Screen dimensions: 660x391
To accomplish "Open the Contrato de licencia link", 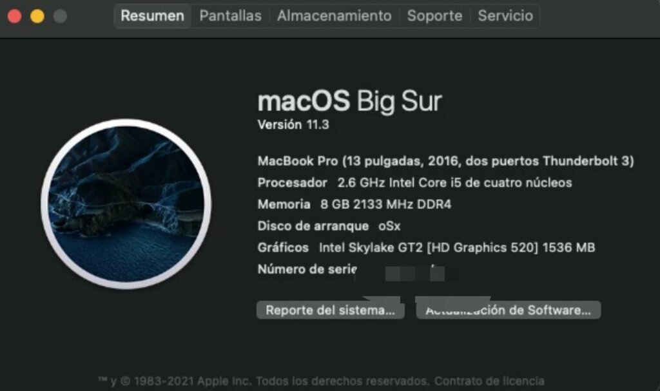I will [x=489, y=381].
